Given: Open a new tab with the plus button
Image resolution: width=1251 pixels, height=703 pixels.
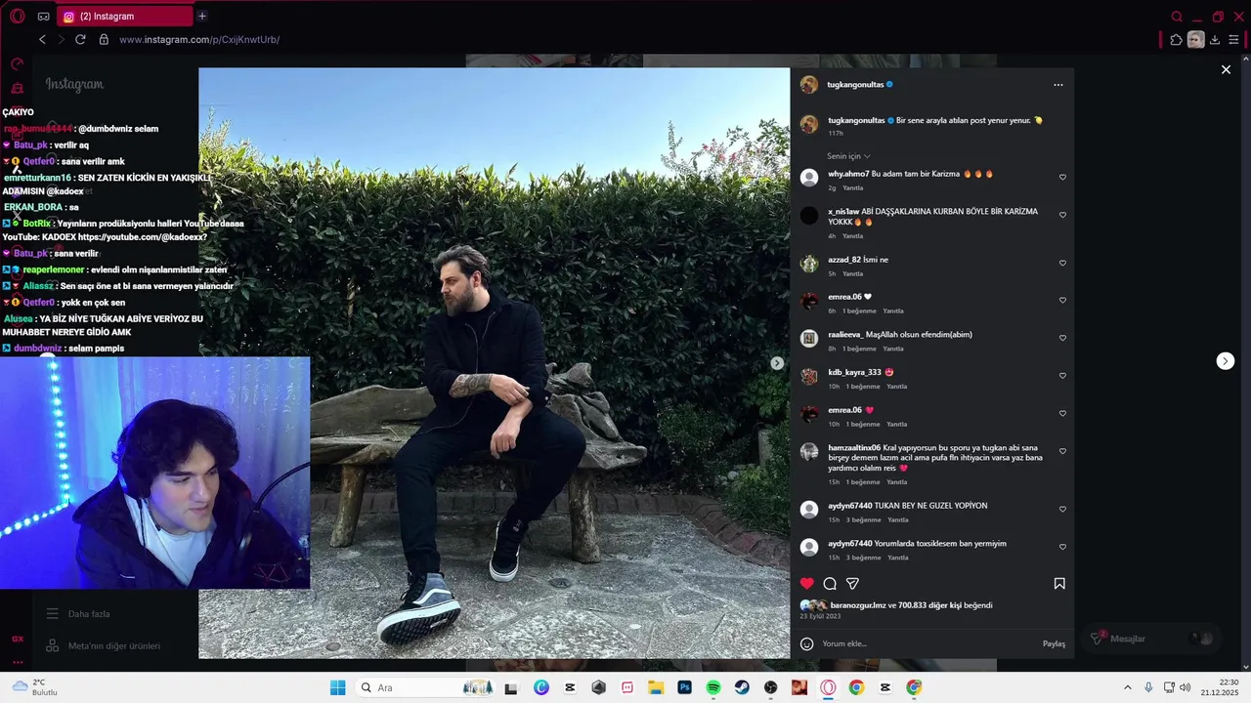Looking at the screenshot, I should click(x=202, y=16).
